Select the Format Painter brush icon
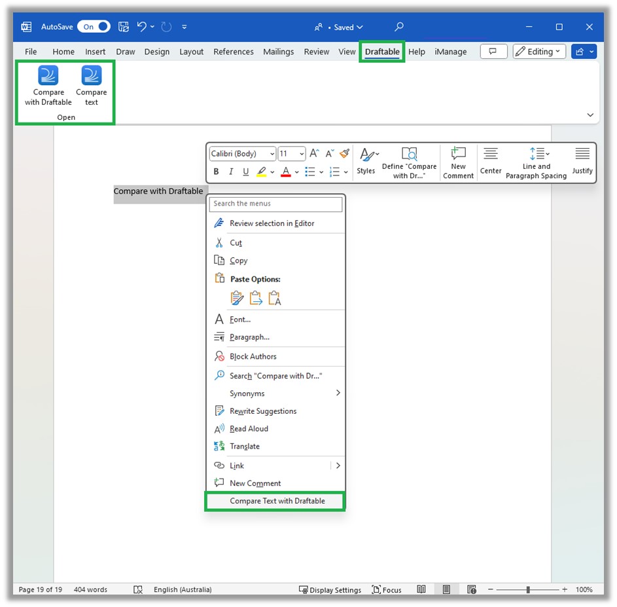 [x=344, y=153]
